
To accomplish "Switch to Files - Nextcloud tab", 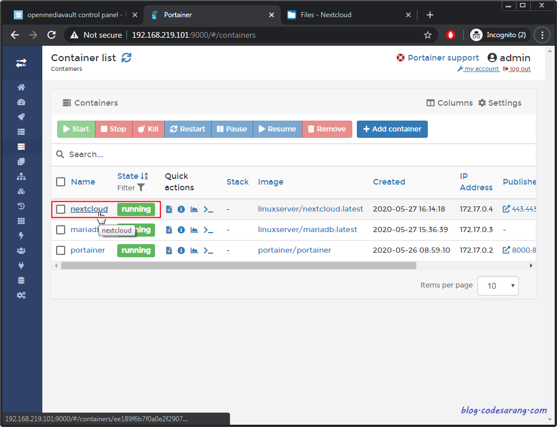I will point(348,15).
